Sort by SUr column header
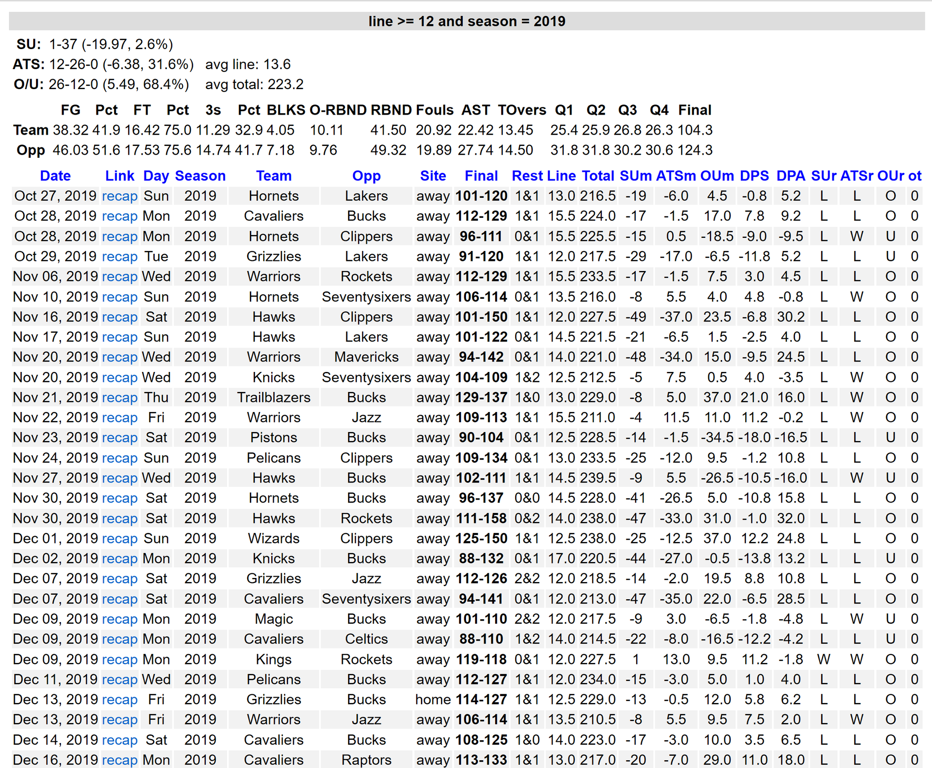The height and width of the screenshot is (768, 932). (824, 176)
